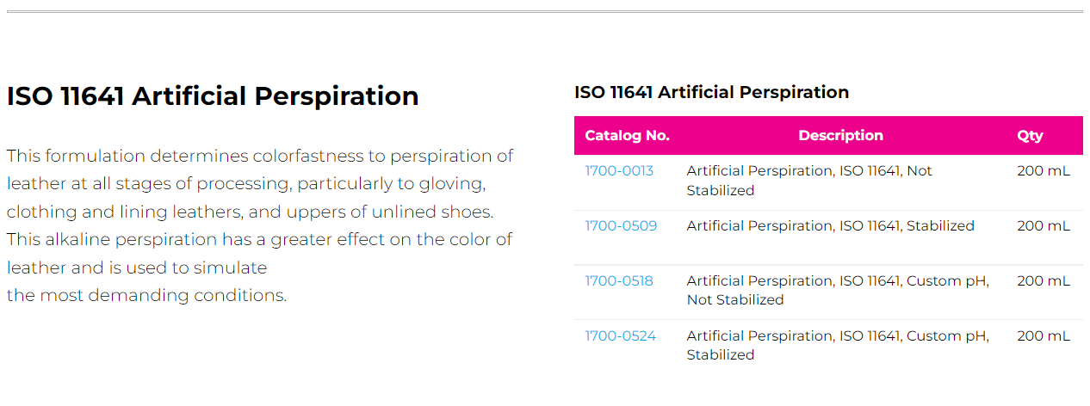Open catalog number 1700-0013 link
Image resolution: width=1090 pixels, height=406 pixels.
point(619,171)
